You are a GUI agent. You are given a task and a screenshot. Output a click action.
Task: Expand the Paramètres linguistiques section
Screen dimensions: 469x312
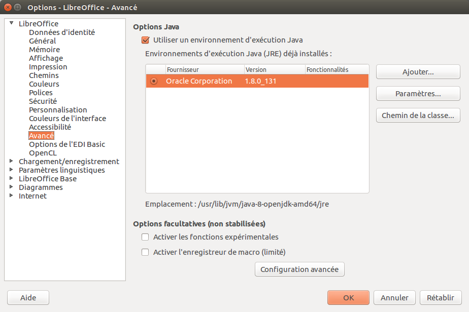click(11, 170)
